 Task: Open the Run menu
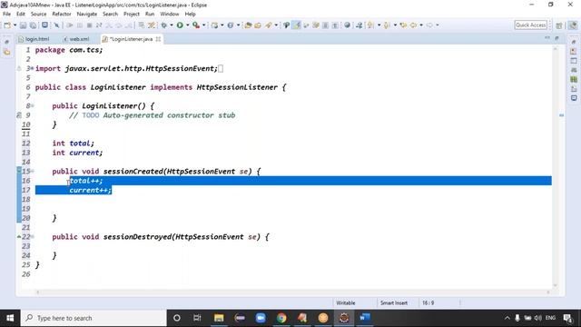(150, 15)
